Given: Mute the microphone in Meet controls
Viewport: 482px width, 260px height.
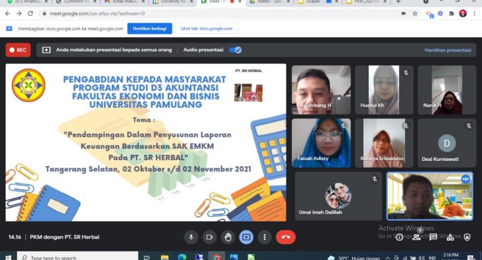Looking at the screenshot, I should (191, 237).
